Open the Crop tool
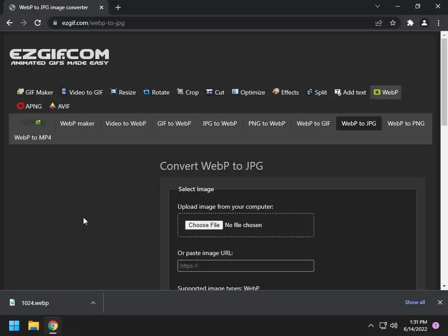 (x=188, y=92)
